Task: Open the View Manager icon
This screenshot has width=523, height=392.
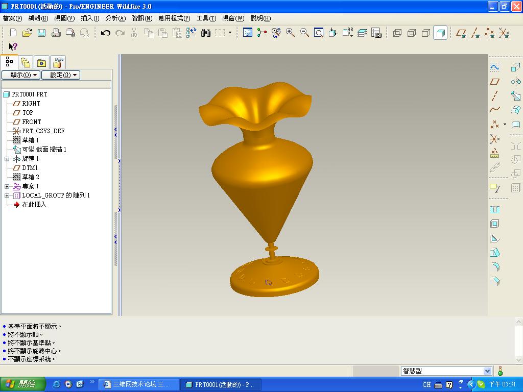Action: [x=376, y=33]
